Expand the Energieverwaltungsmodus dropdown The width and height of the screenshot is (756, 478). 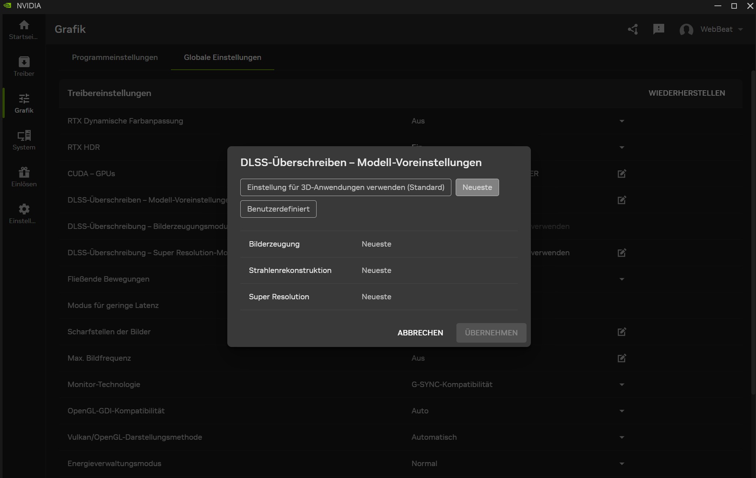pyautogui.click(x=622, y=464)
